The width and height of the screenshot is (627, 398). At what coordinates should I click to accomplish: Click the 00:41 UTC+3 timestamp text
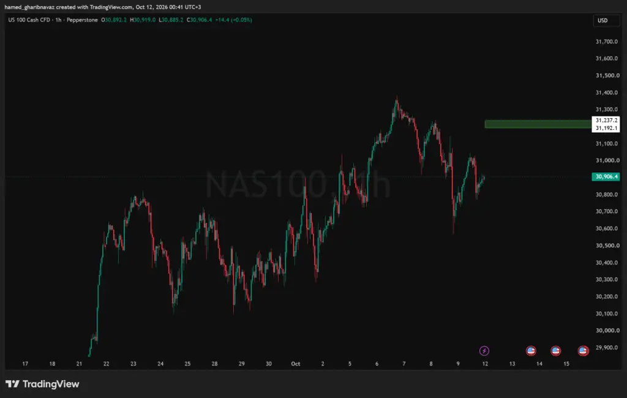184,7
